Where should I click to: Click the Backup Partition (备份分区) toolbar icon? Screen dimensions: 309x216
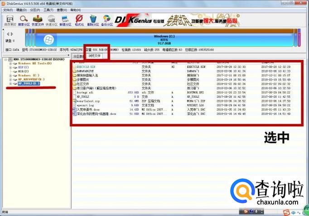click(x=107, y=20)
